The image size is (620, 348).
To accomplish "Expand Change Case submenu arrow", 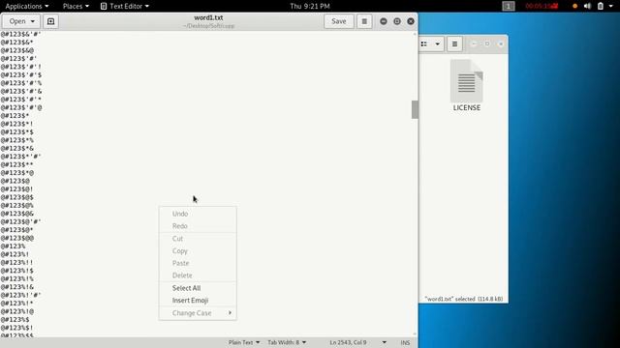I will (x=230, y=313).
